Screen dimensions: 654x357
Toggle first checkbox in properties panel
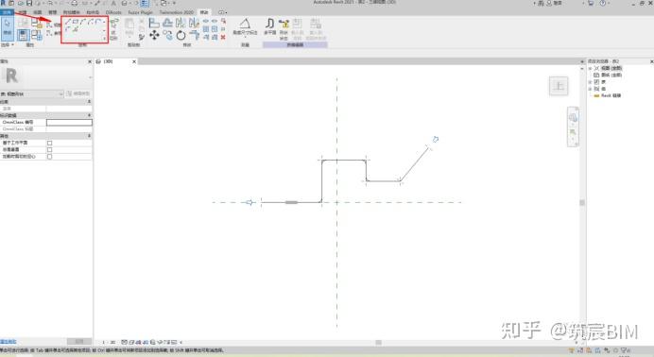(50, 143)
